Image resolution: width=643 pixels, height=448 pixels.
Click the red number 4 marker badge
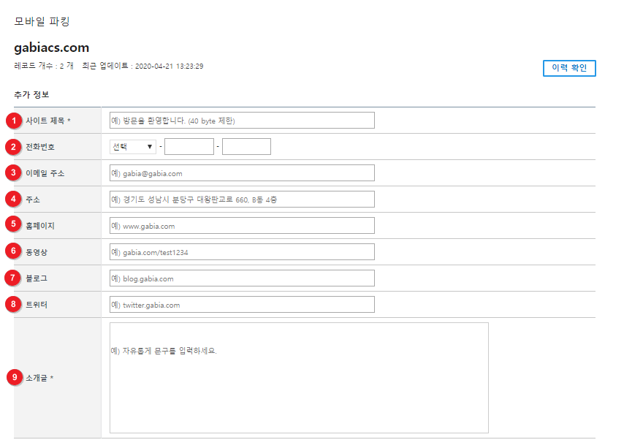[14, 199]
